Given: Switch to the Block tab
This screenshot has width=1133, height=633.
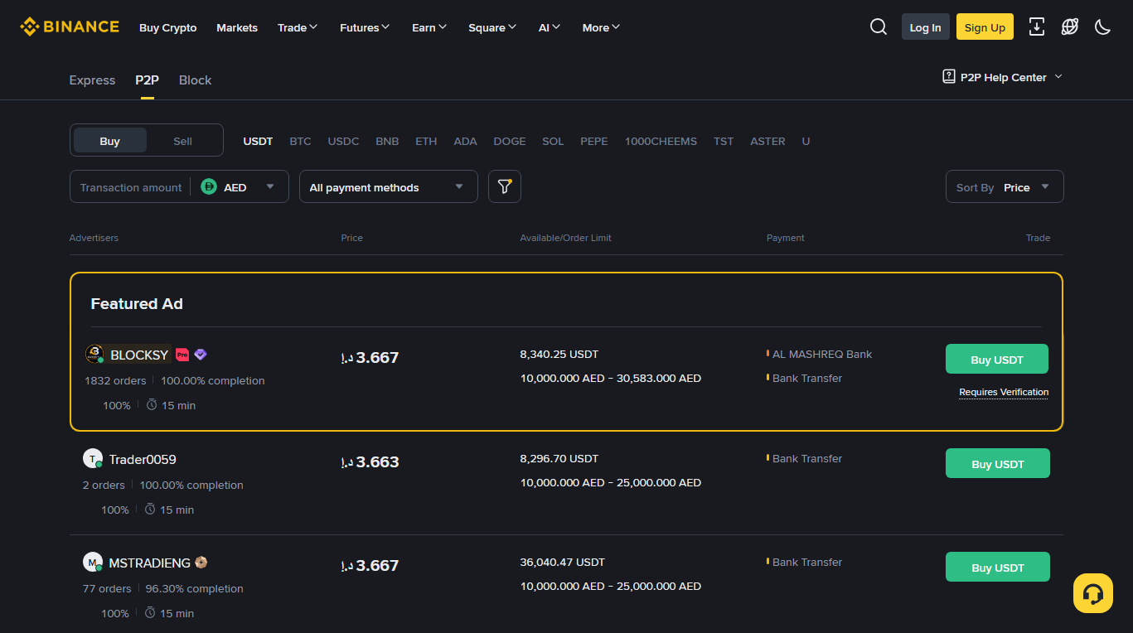Looking at the screenshot, I should pos(196,80).
